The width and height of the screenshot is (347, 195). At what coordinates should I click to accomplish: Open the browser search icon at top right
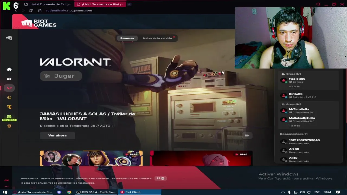319,4
